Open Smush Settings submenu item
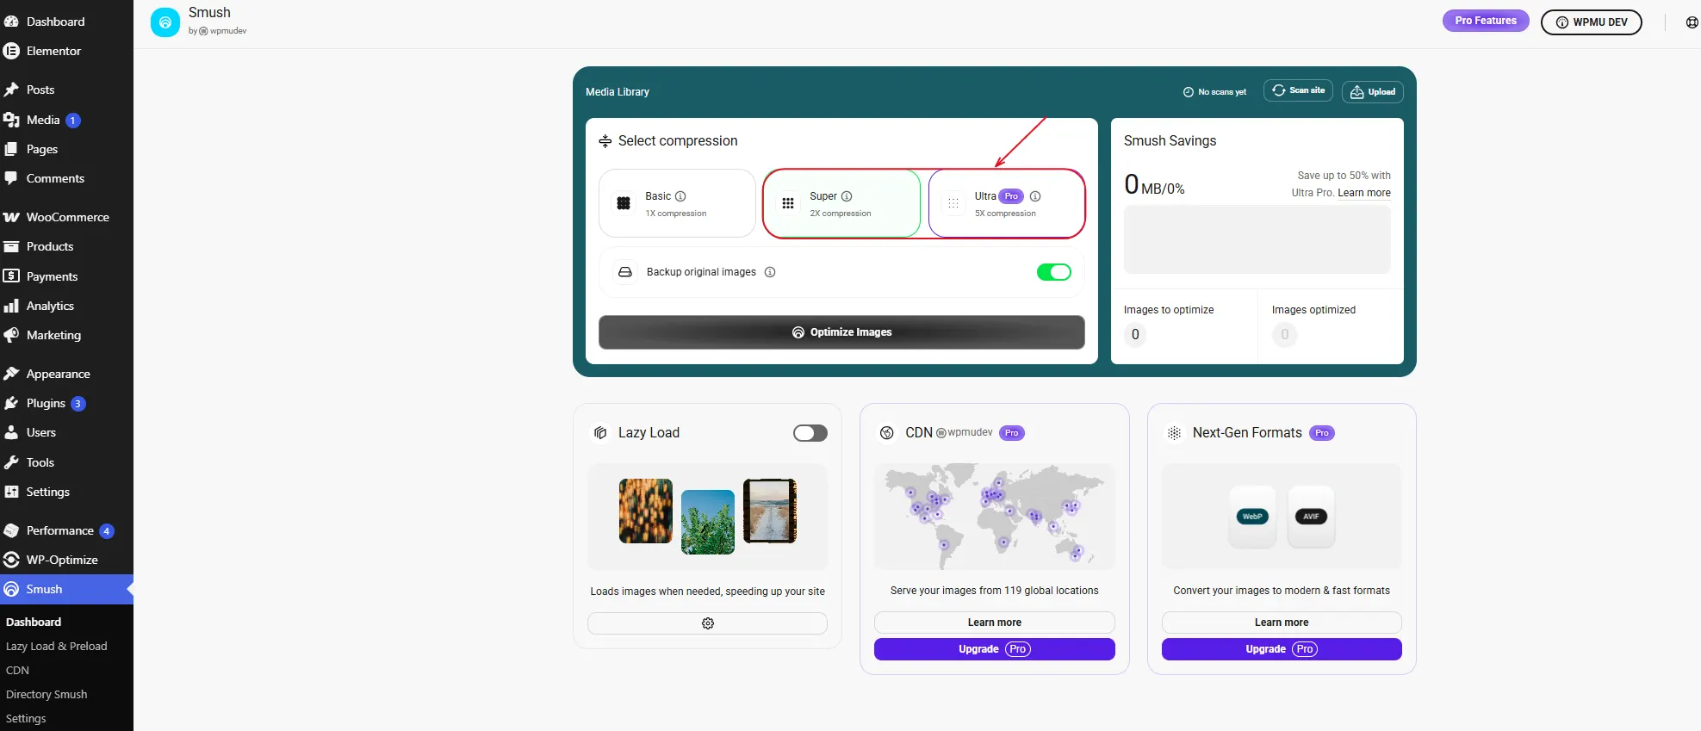The width and height of the screenshot is (1701, 731). pos(26,718)
